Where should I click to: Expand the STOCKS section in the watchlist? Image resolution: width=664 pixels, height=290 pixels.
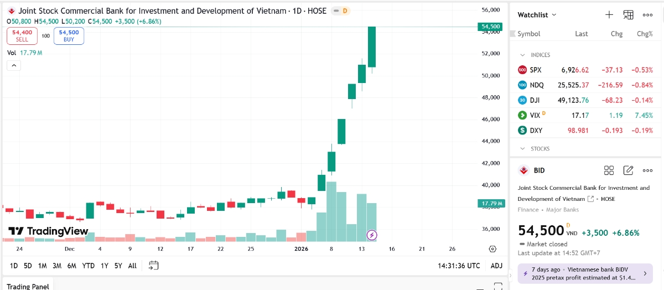click(x=522, y=149)
